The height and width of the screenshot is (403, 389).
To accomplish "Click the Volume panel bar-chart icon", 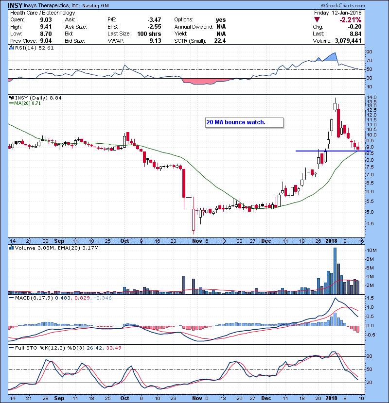I will tap(11, 248).
